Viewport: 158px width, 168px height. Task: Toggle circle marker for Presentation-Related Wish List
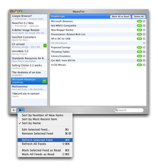point(144,34)
